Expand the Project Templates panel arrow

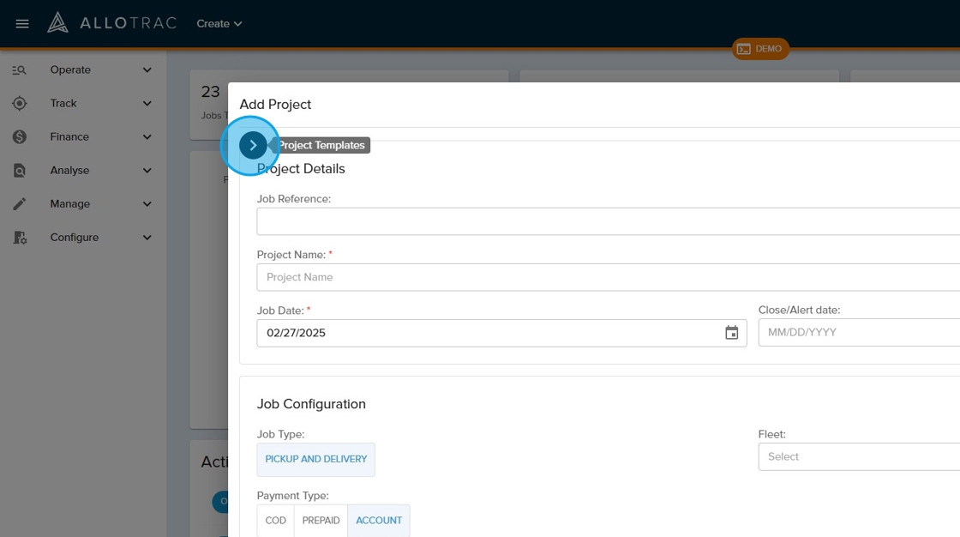(252, 146)
